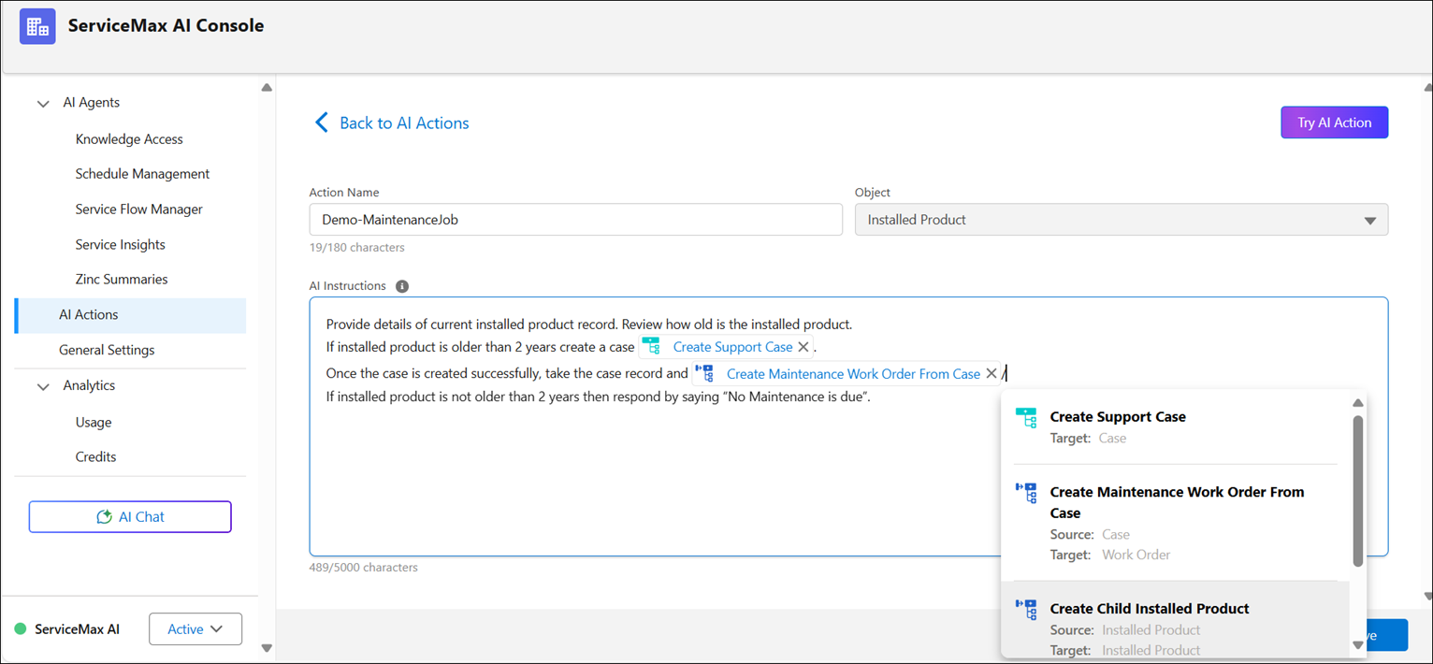Open Knowledge Access in sidebar
The image size is (1433, 664).
(129, 139)
